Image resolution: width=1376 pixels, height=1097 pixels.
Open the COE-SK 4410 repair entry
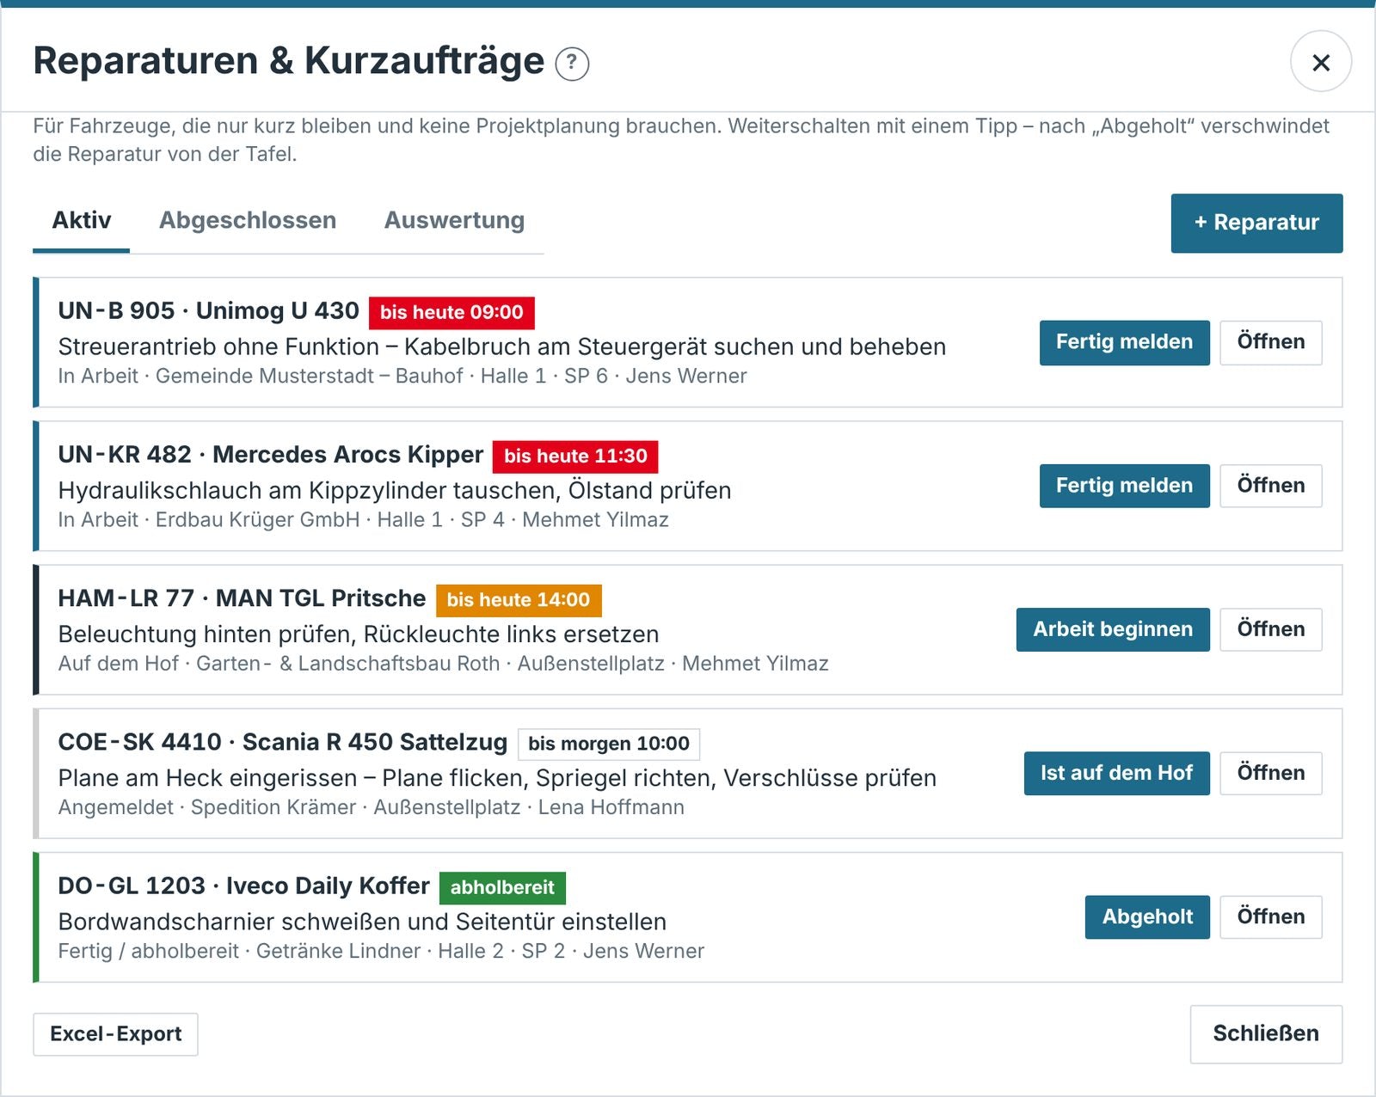coord(1271,773)
